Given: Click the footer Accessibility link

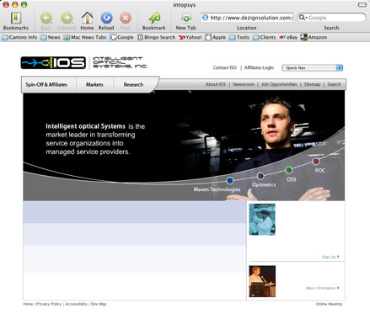Looking at the screenshot, I should point(76,304).
